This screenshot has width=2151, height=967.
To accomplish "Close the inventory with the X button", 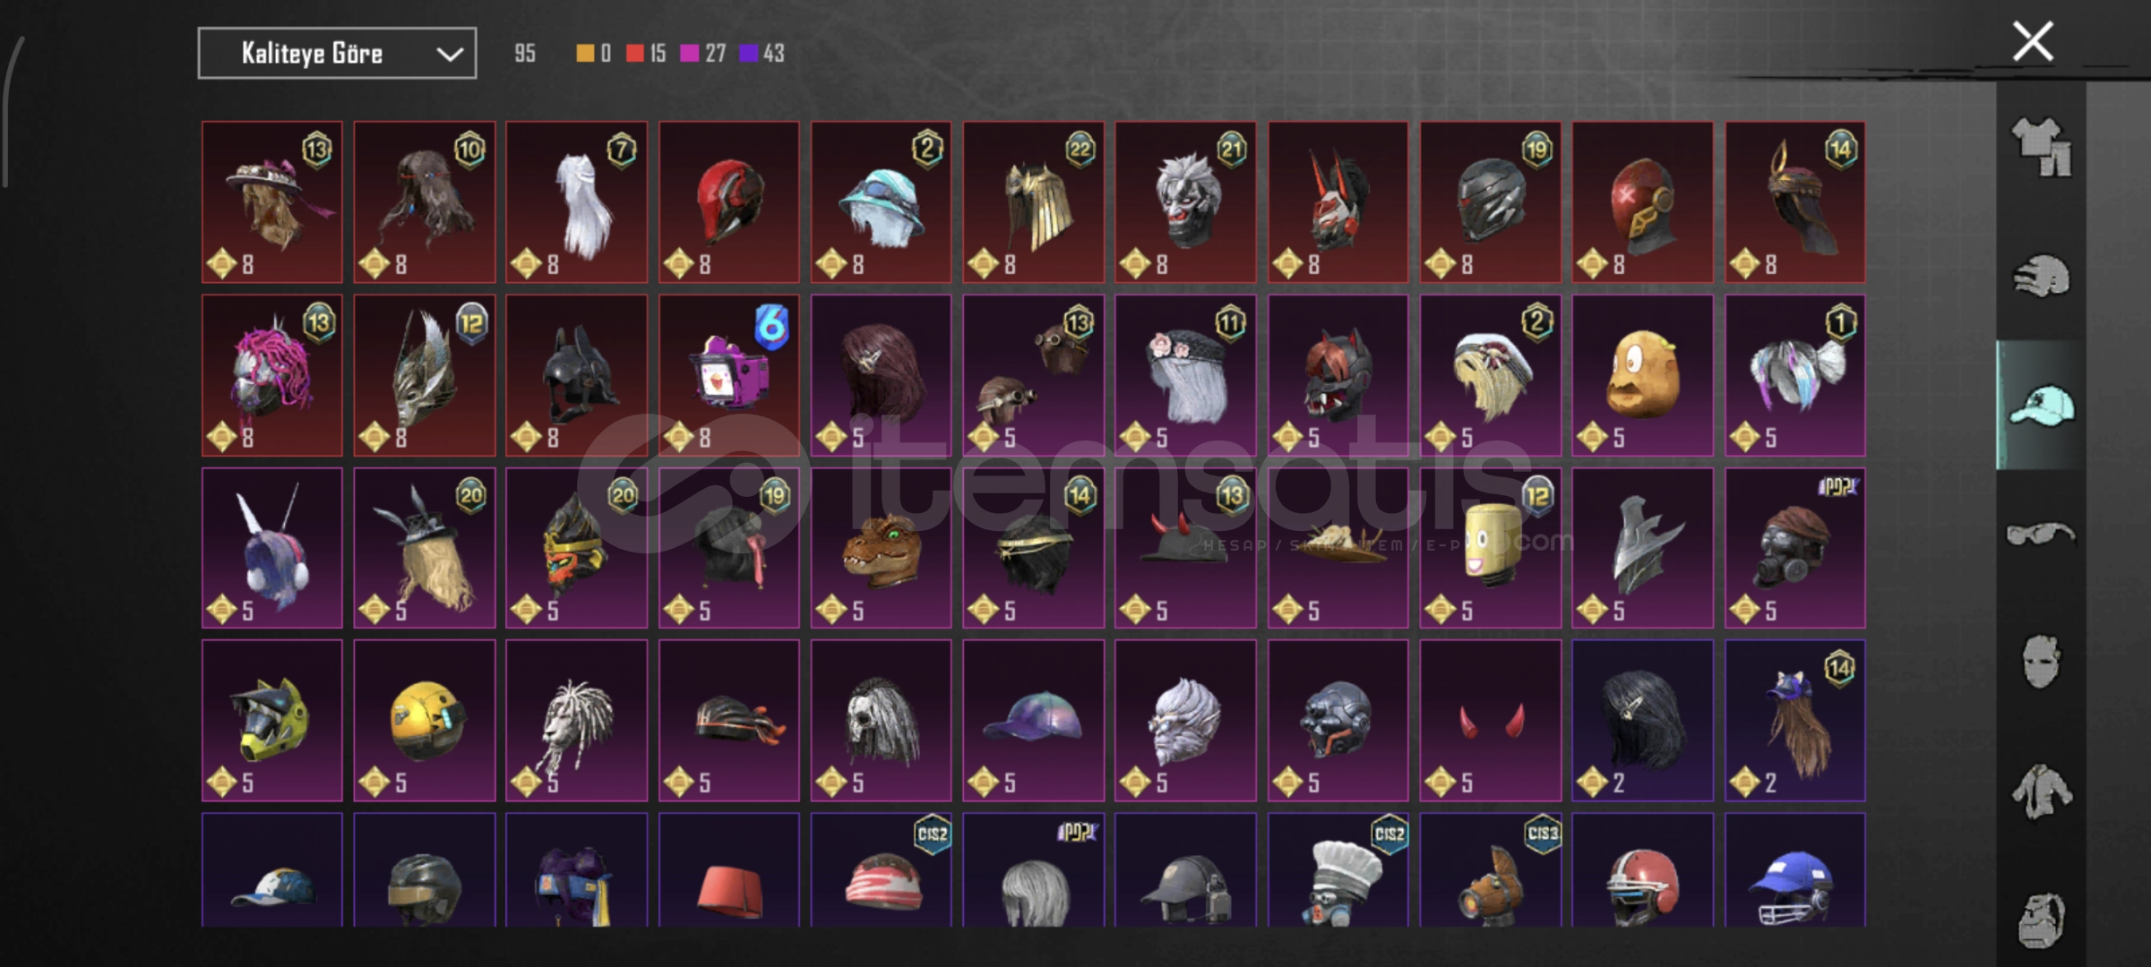I will click(2033, 41).
